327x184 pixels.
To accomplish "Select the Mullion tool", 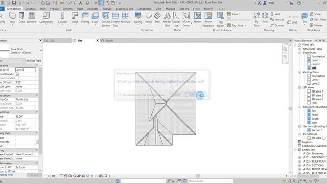I will pyautogui.click(x=125, y=18).
